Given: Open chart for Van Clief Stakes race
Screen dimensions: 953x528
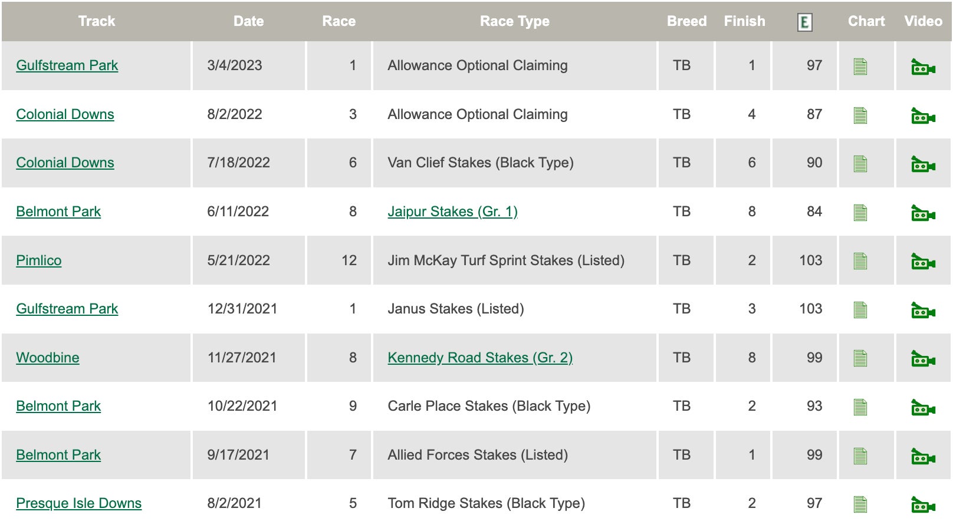Looking at the screenshot, I should coord(860,164).
